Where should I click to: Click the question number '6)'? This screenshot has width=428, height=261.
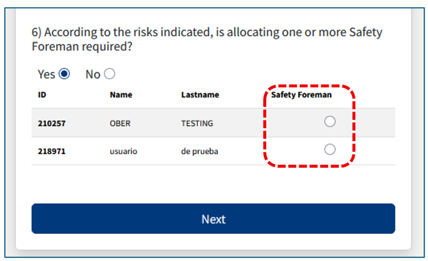(x=37, y=32)
